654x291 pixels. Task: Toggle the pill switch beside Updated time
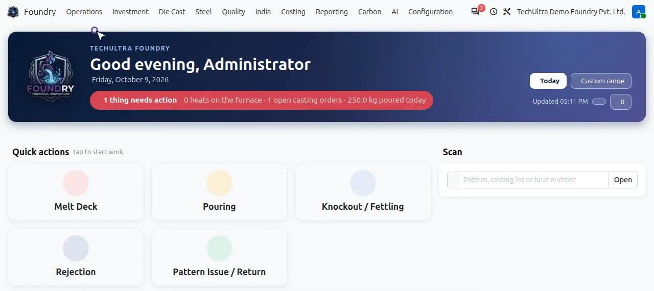[x=599, y=102]
